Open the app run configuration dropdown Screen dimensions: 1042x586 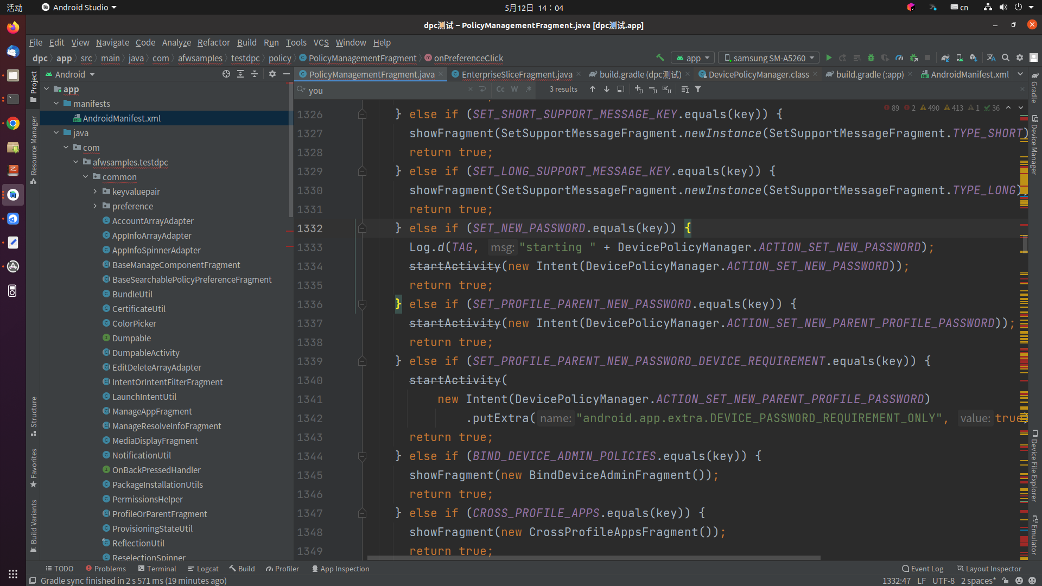point(693,58)
